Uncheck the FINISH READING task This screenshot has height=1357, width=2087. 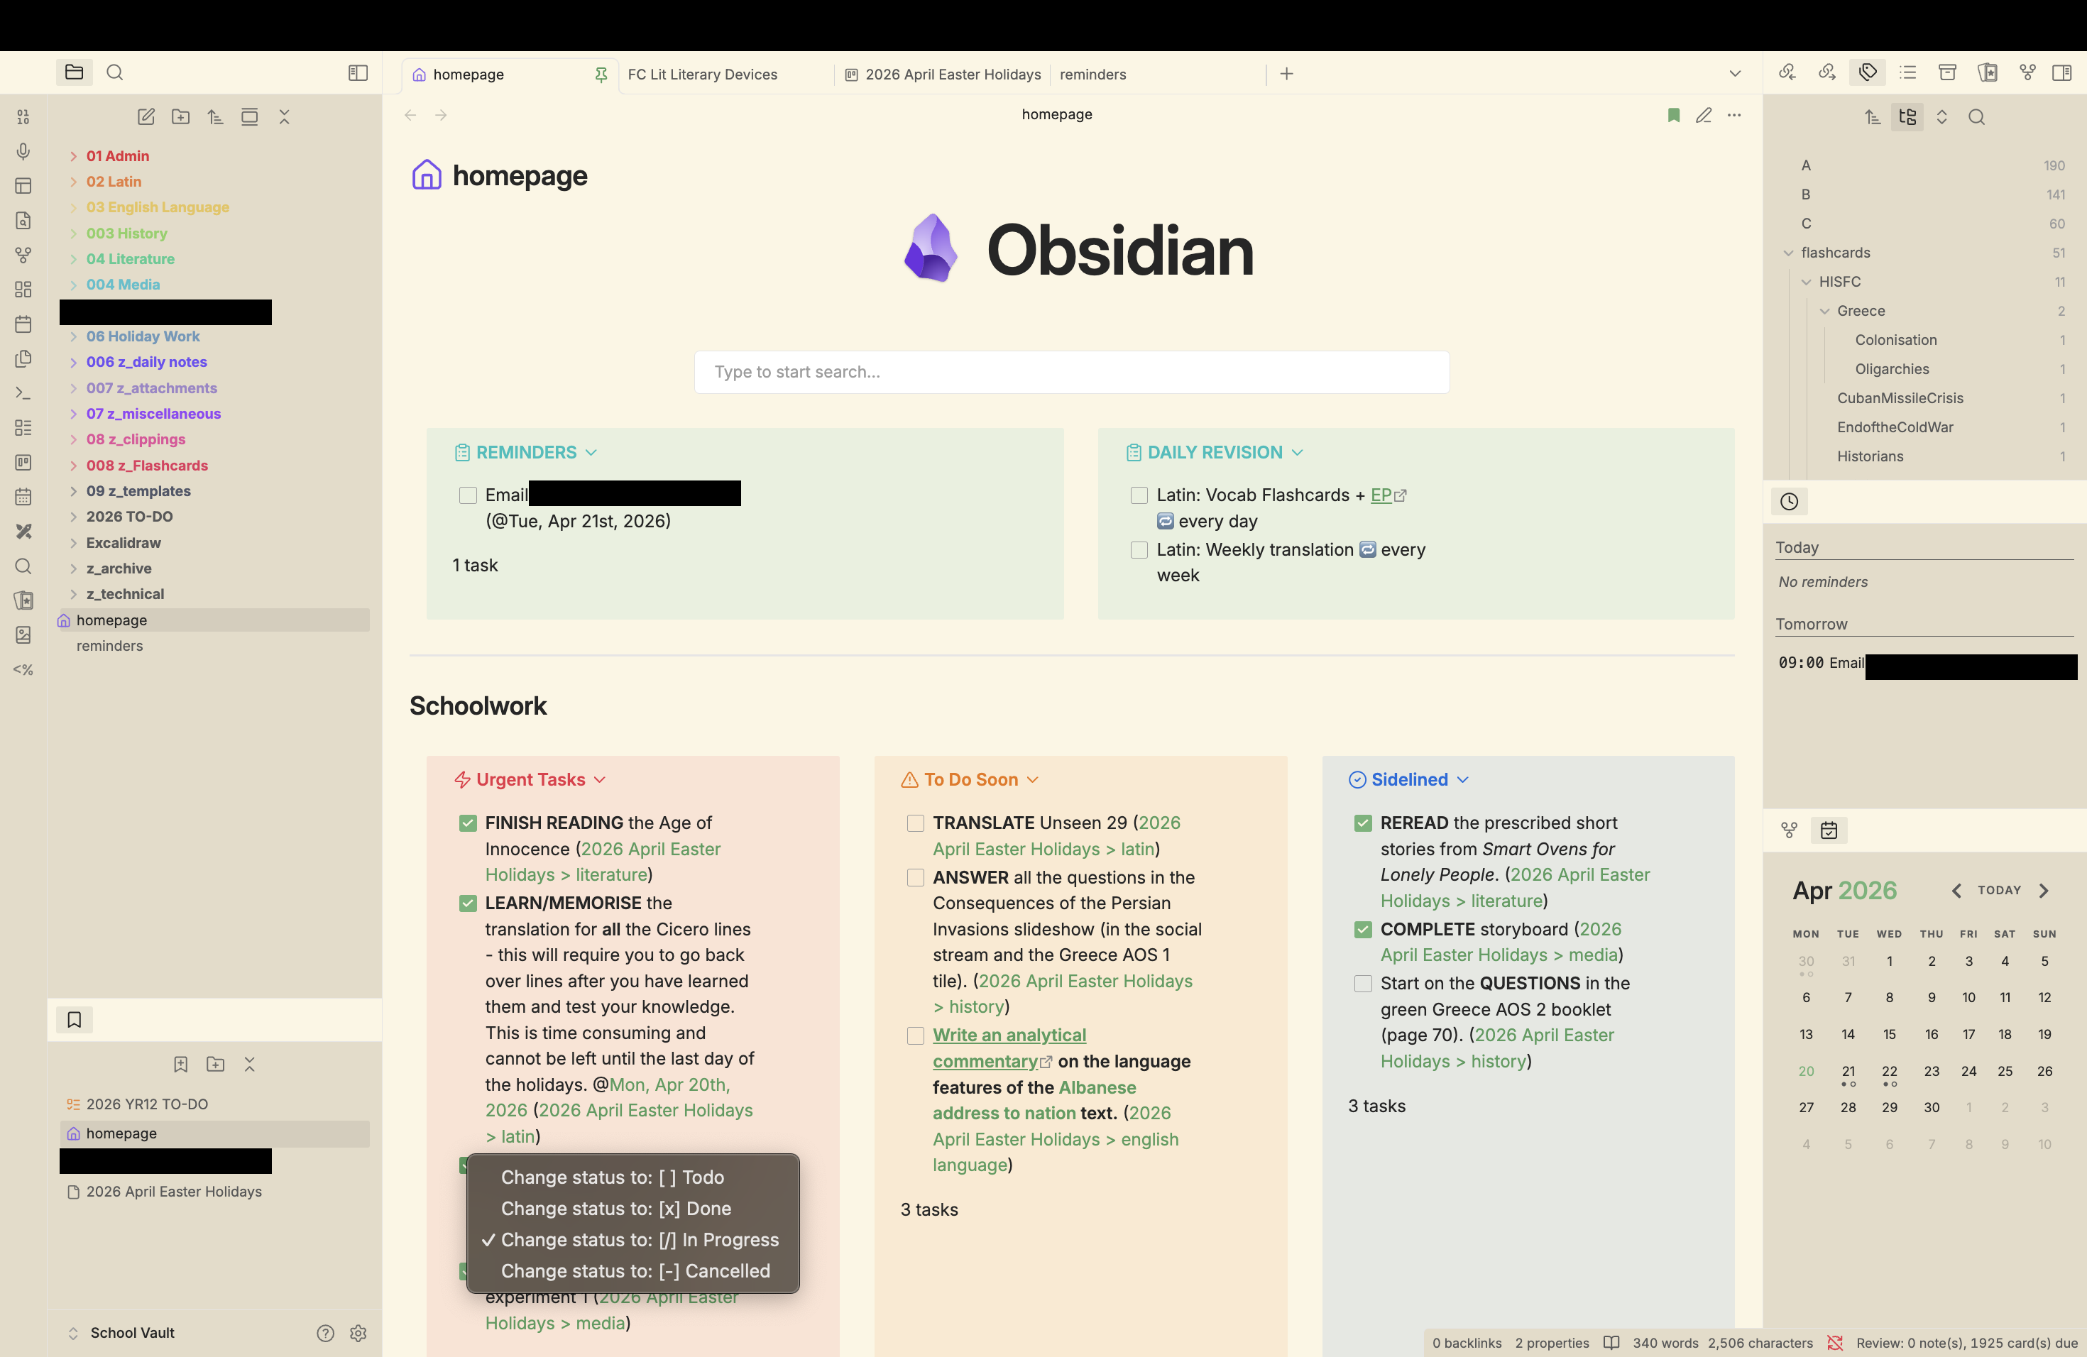469,823
